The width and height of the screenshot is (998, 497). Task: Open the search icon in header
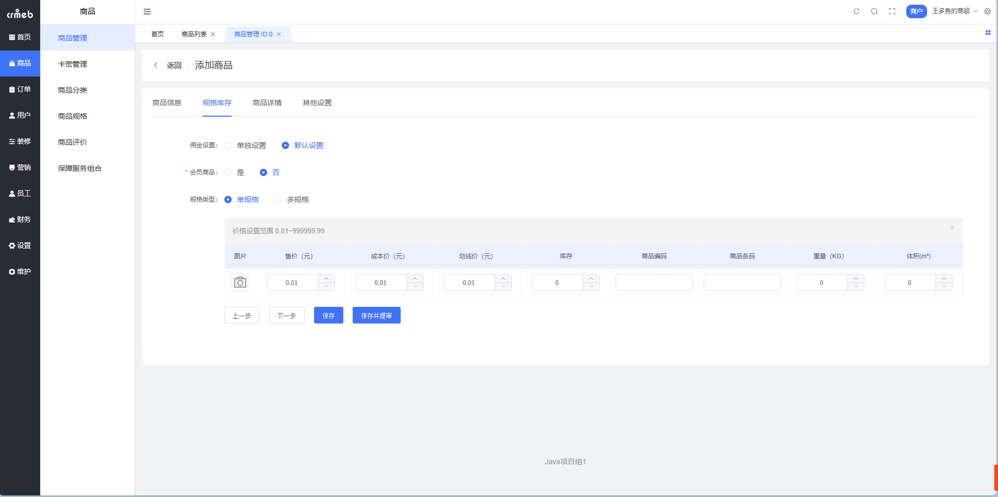pos(874,11)
